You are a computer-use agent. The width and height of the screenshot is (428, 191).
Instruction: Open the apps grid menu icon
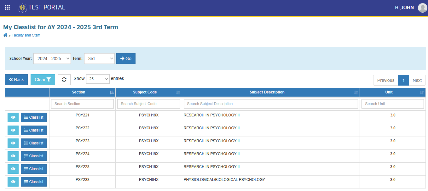click(7, 7)
